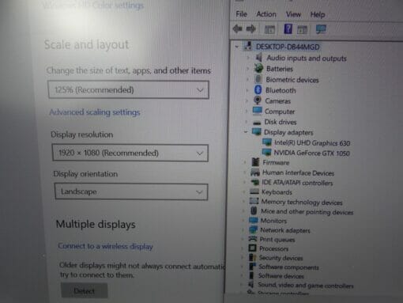Select the Memory technology devices icon
Viewport: 403px width, 303px height.
pos(254,201)
